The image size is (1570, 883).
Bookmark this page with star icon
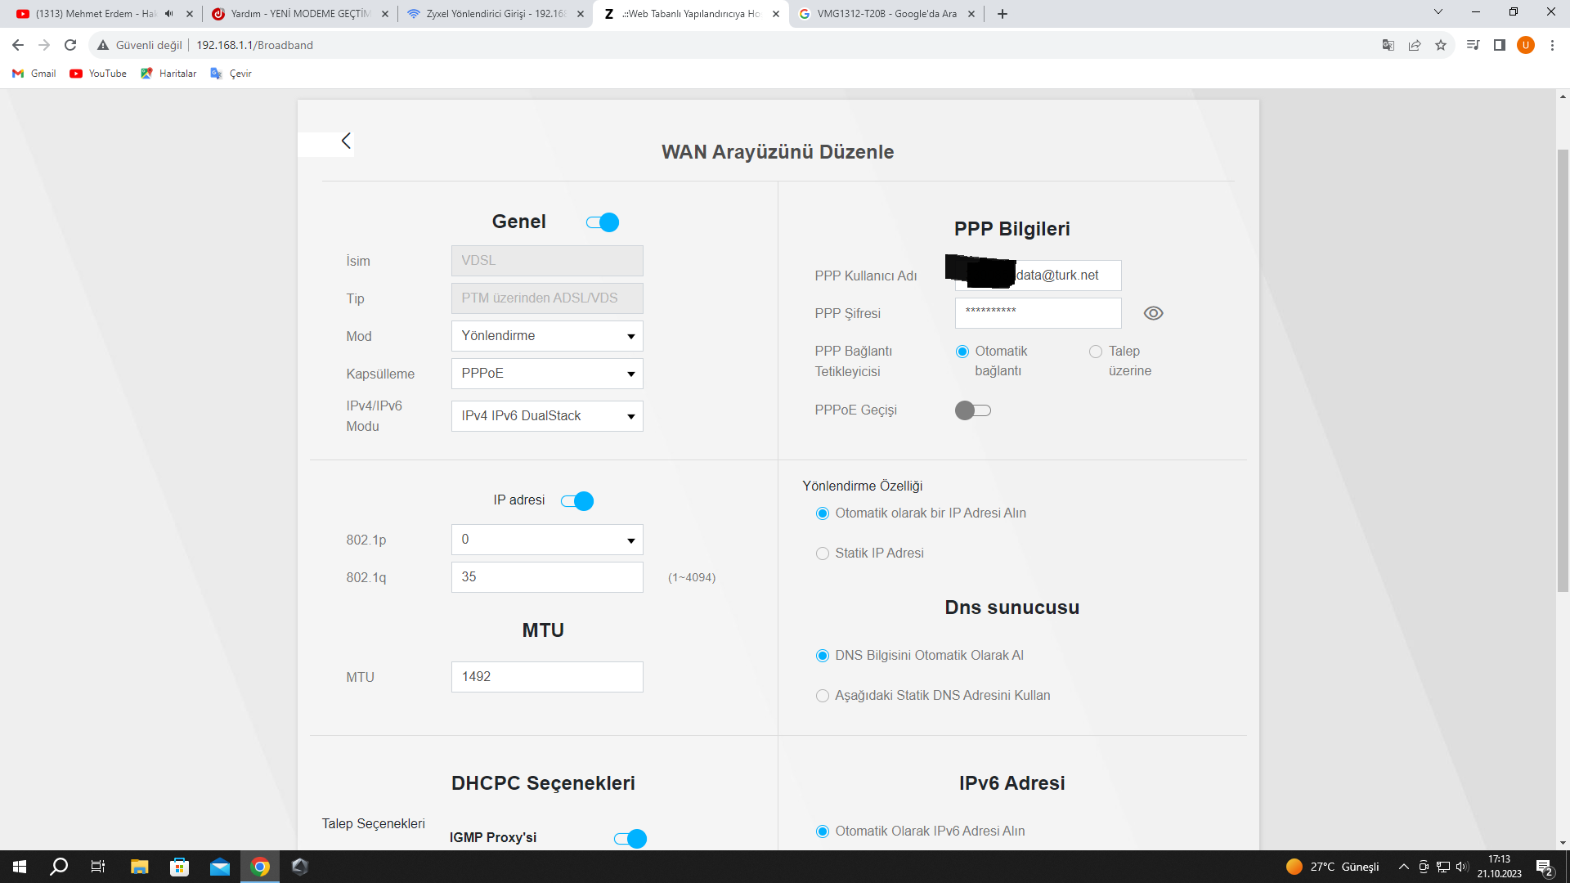click(1441, 45)
